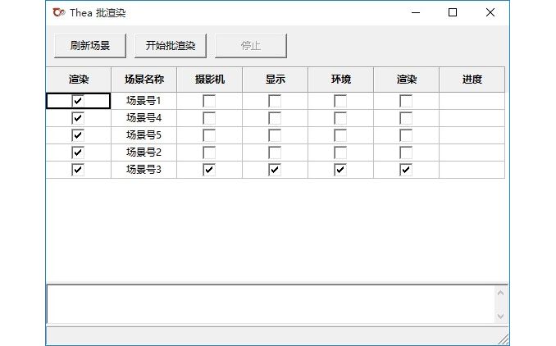Start batch render with 开始批渲染
The height and width of the screenshot is (346, 556).
click(171, 46)
